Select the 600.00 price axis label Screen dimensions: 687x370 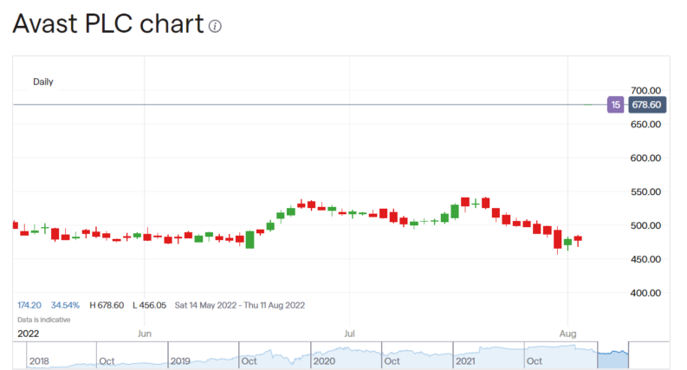coord(645,159)
